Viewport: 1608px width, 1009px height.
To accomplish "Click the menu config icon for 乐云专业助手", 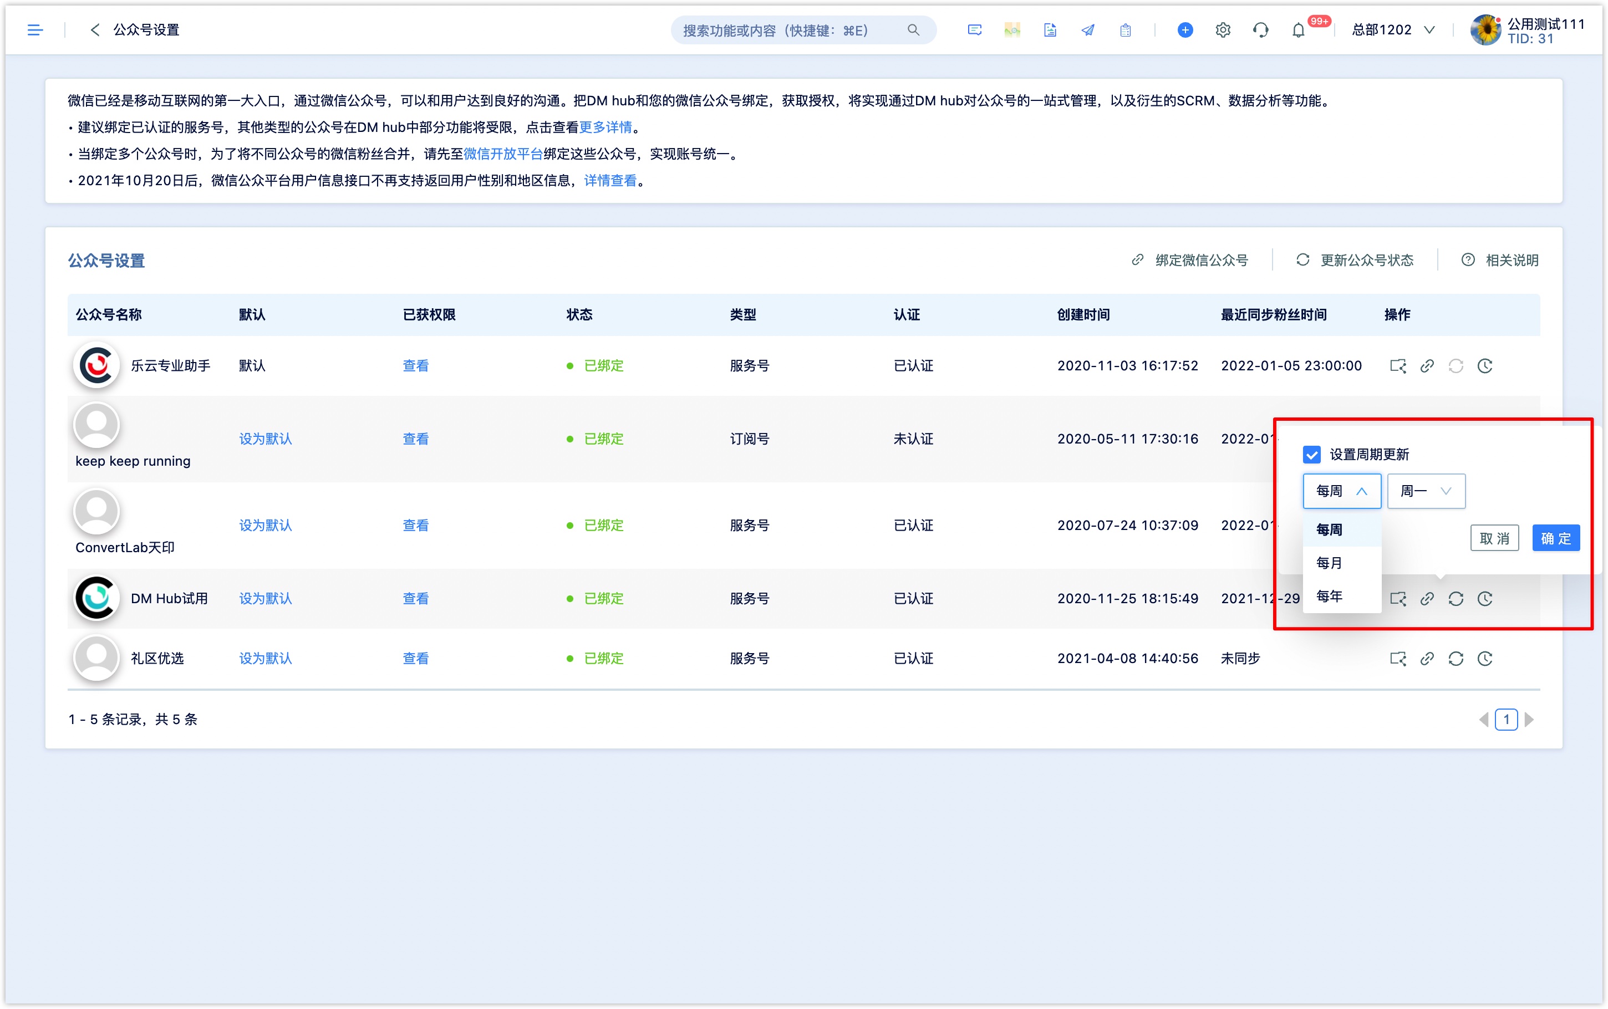I will click(1398, 366).
